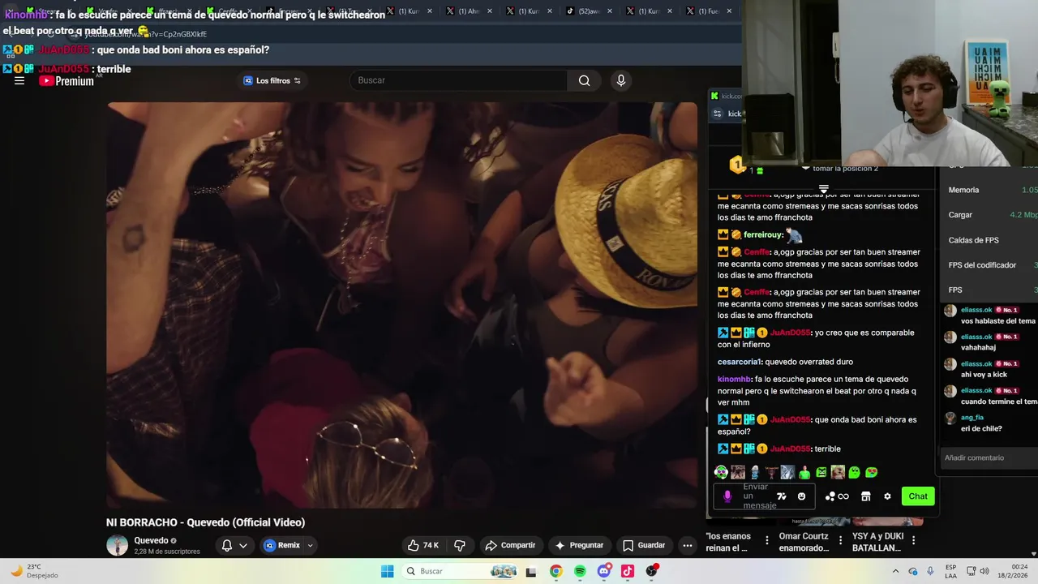
Task: Open the Kick emoji smiley picker
Action: (802, 496)
